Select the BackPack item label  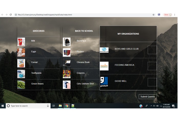[81, 41]
